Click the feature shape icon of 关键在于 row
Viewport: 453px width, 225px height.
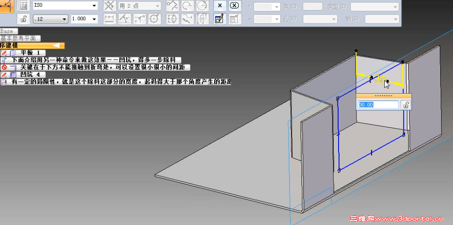pos(13,67)
